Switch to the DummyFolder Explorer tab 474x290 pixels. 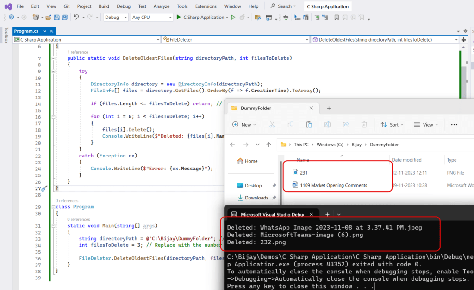click(x=259, y=108)
